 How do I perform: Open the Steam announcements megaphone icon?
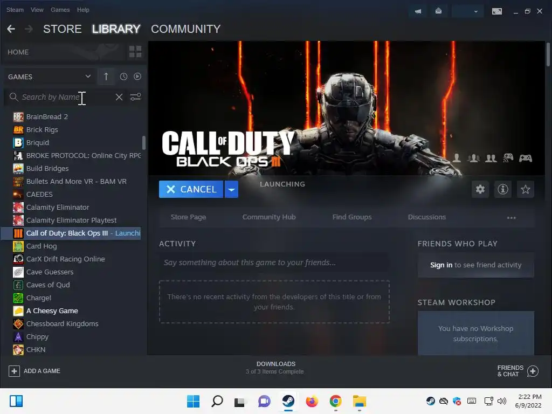(418, 11)
